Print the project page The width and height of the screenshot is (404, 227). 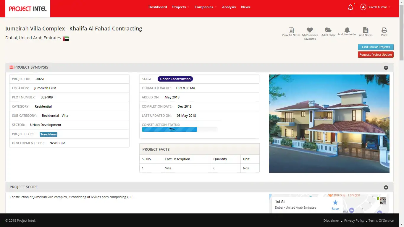tap(384, 30)
